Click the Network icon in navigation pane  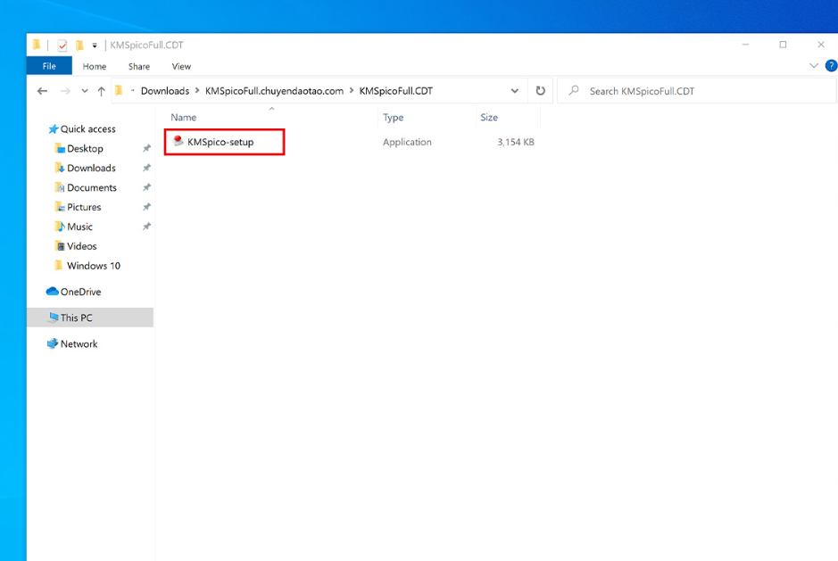click(52, 344)
